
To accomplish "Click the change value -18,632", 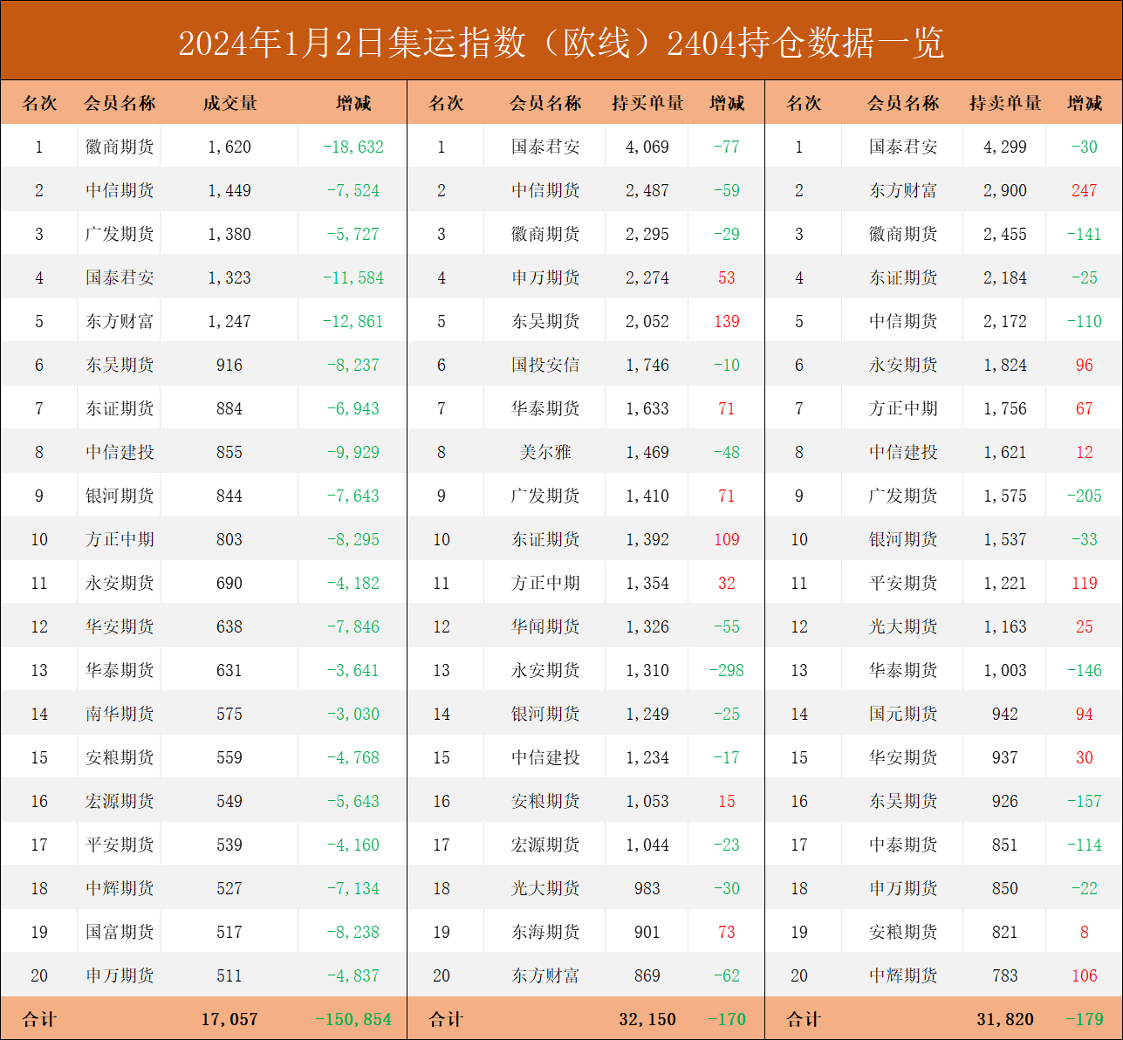I will click(x=353, y=147).
